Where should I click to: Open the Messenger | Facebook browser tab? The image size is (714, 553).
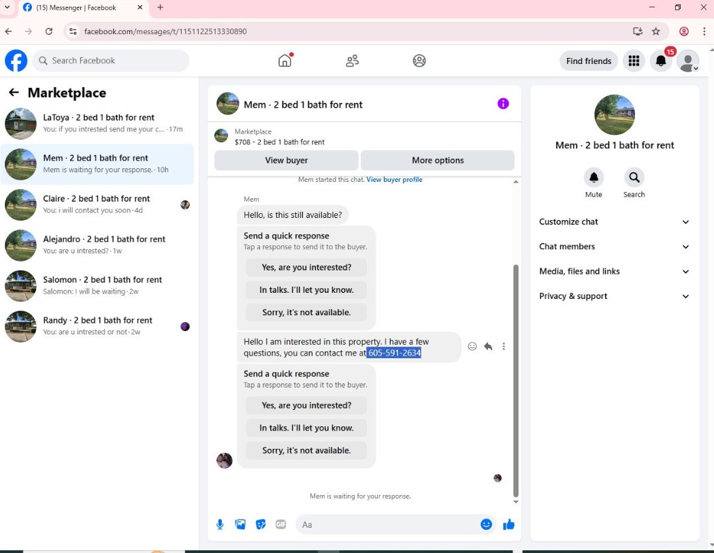click(83, 7)
